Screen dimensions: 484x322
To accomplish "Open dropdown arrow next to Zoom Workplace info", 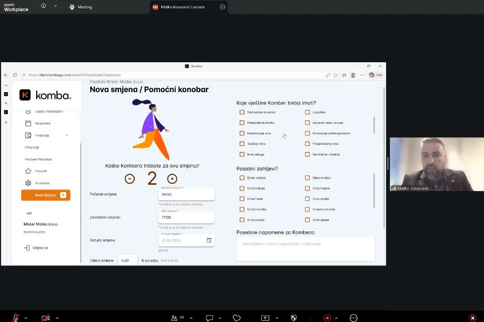I will coord(55,6).
